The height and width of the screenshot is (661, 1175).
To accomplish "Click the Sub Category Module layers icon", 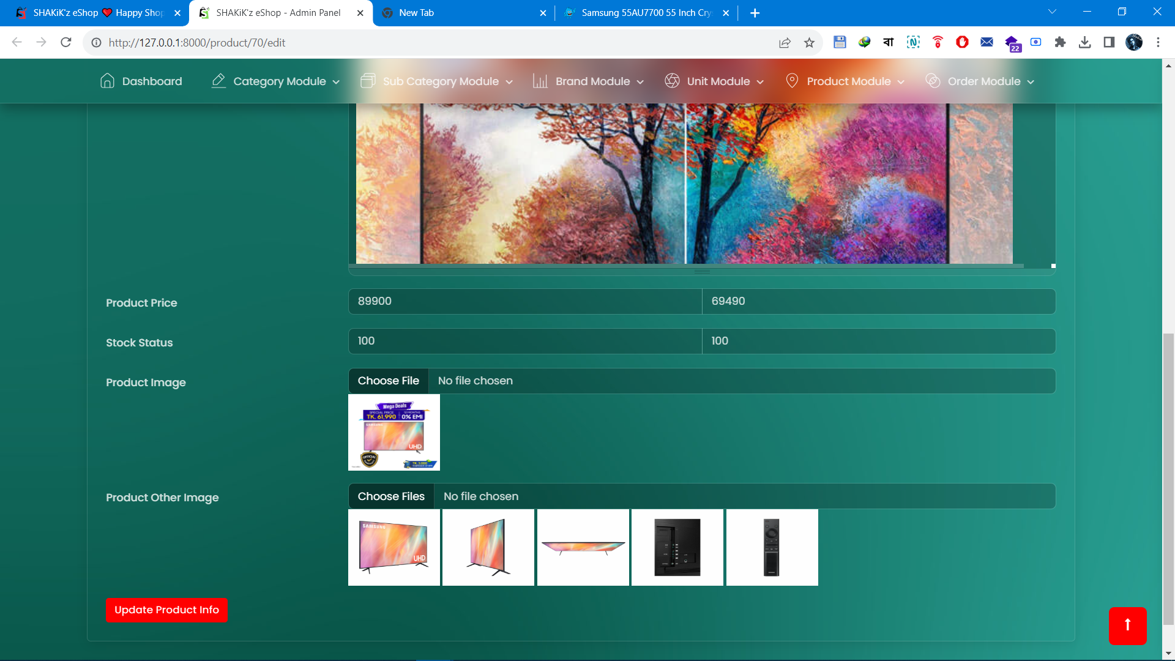I will 368,81.
